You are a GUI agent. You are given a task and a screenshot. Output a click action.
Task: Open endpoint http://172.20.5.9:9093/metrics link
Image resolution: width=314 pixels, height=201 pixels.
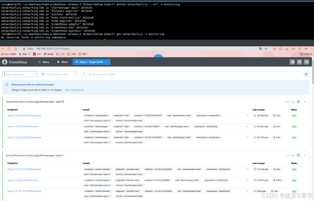tap(23, 126)
